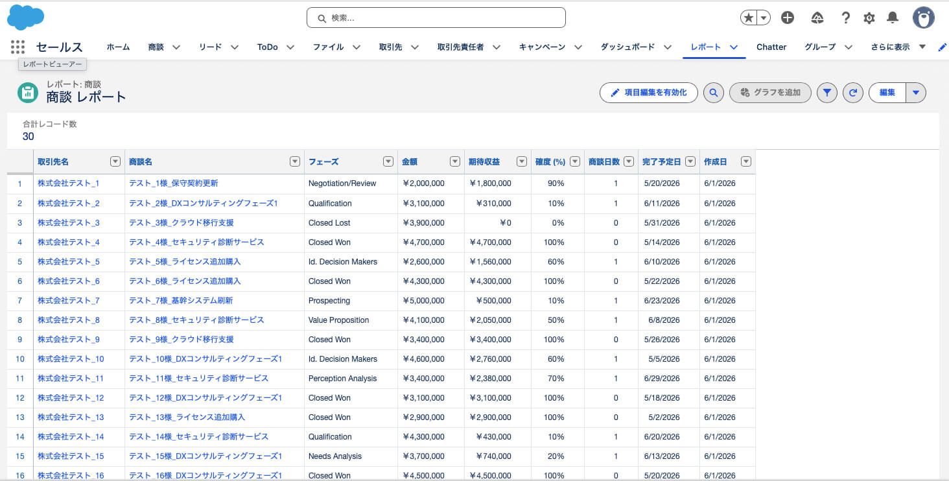Screen dimensions: 949x481
Task: Open the Chatter tab
Action: pyautogui.click(x=771, y=47)
